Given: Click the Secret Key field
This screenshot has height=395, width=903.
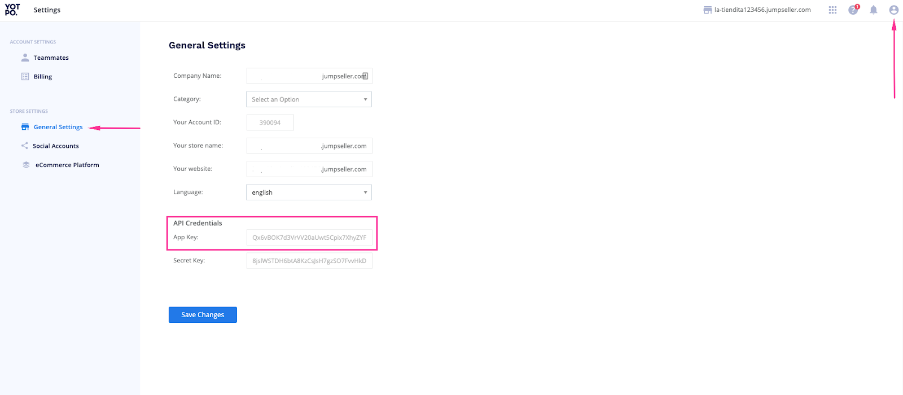Looking at the screenshot, I should click(309, 261).
